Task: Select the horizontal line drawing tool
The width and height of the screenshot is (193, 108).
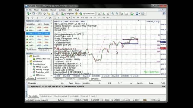Action: coord(42,18)
